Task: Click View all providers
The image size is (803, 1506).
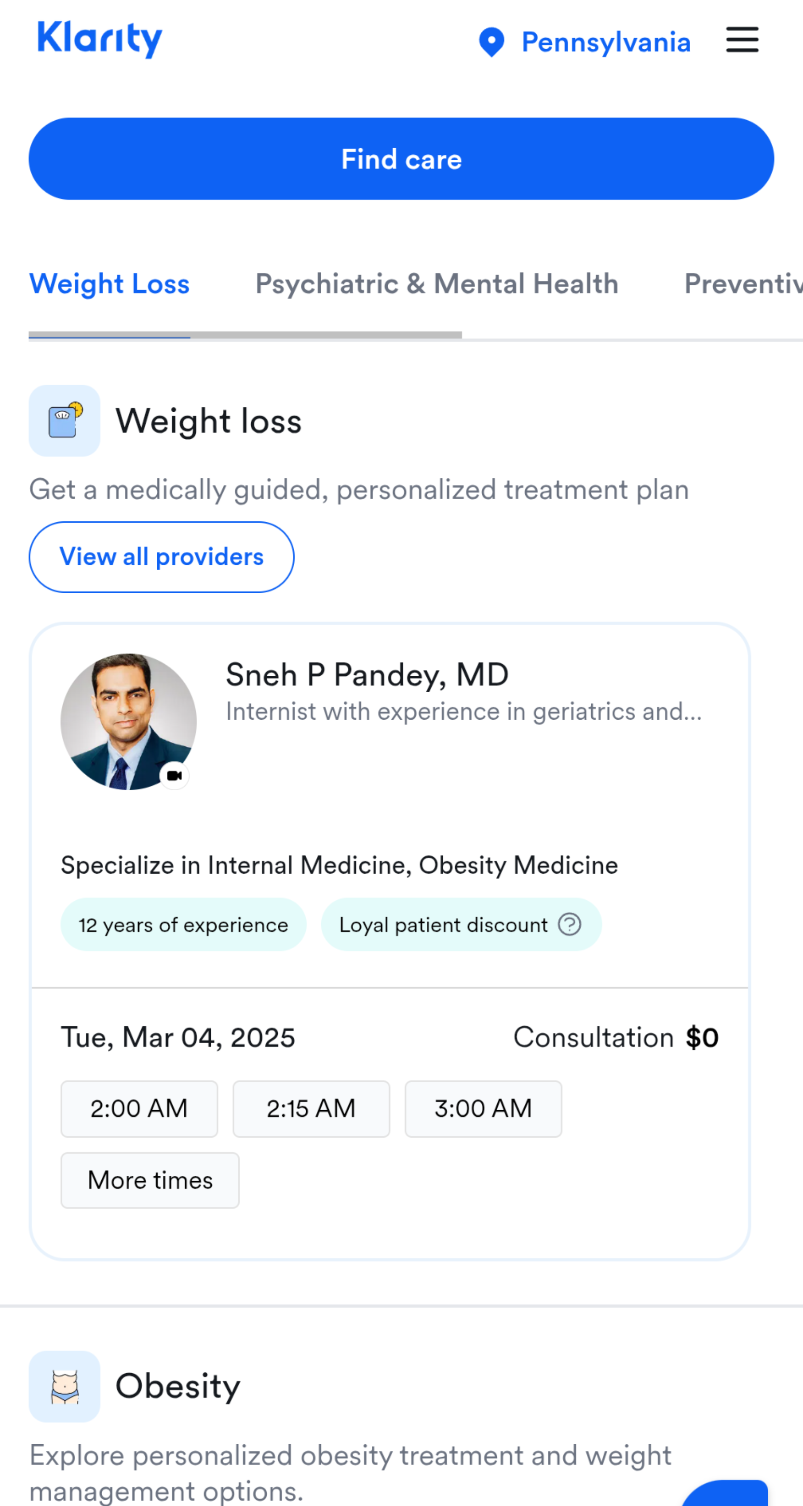Action: [162, 557]
